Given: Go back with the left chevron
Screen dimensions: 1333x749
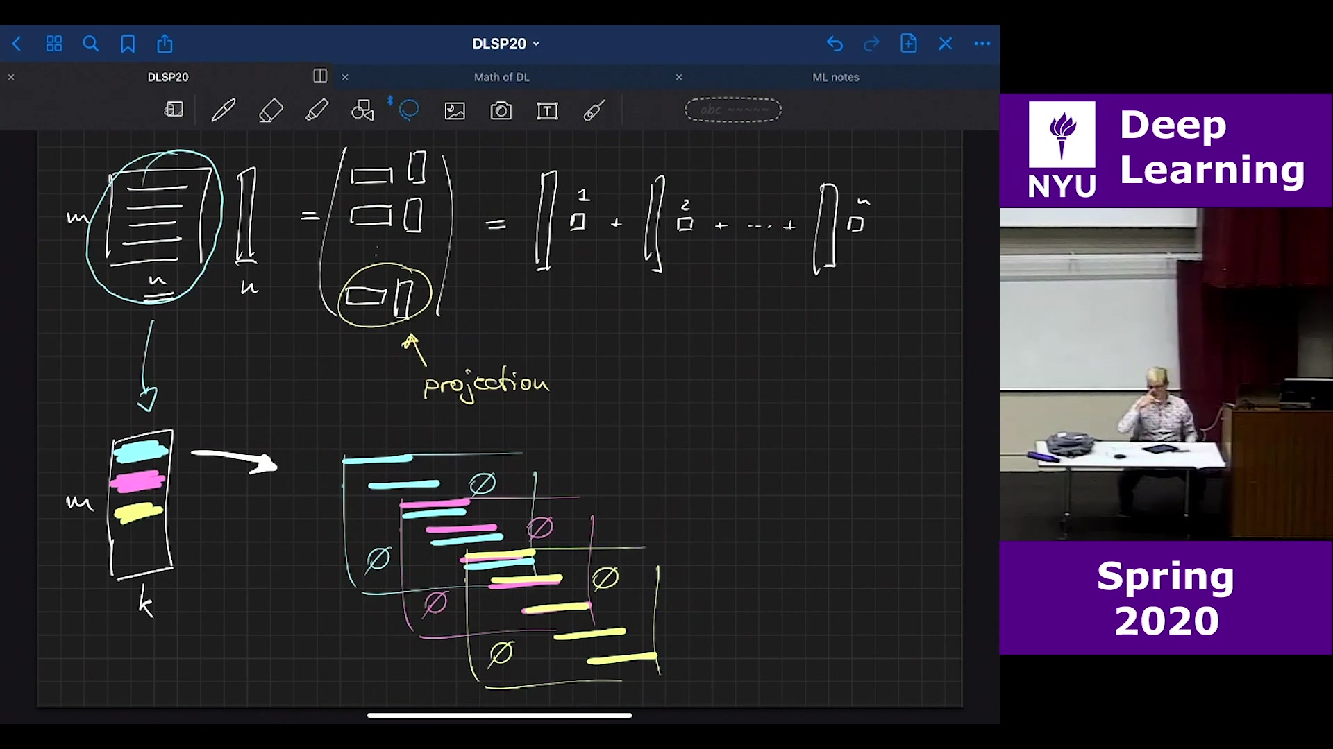Looking at the screenshot, I should [17, 44].
